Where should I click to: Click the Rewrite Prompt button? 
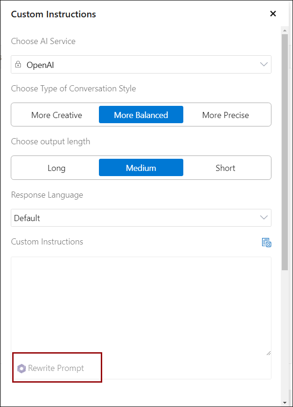[51, 368]
